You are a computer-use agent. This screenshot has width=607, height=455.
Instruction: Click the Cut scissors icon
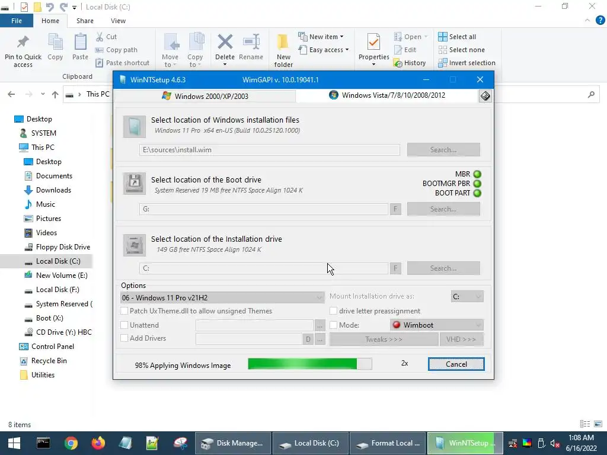click(100, 37)
